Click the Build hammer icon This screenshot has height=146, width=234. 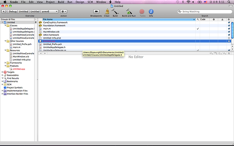[x=115, y=11]
